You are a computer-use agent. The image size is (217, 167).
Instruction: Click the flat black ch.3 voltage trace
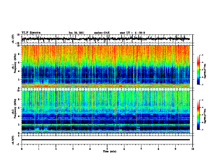tap(105, 140)
